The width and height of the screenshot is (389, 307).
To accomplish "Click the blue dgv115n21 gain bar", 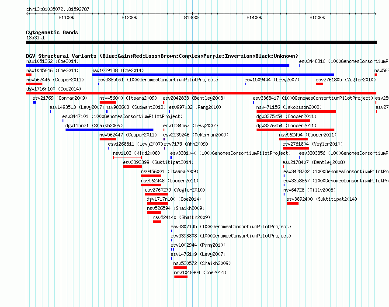I will point(109,130).
